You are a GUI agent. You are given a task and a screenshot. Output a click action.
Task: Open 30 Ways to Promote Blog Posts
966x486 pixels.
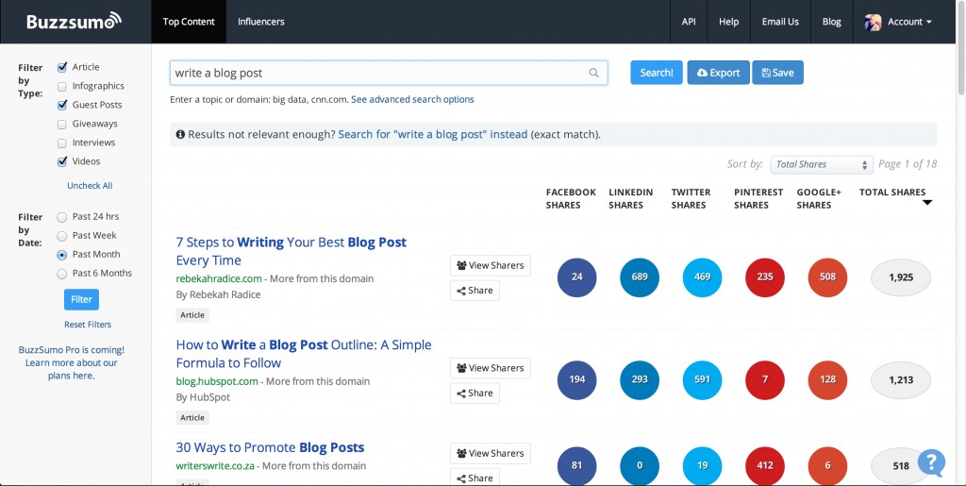coord(270,448)
